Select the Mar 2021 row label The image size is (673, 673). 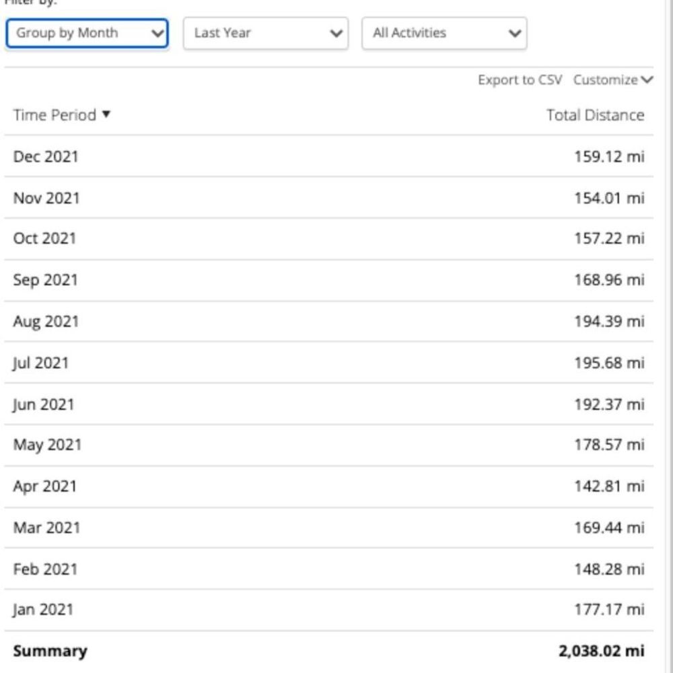(x=47, y=528)
